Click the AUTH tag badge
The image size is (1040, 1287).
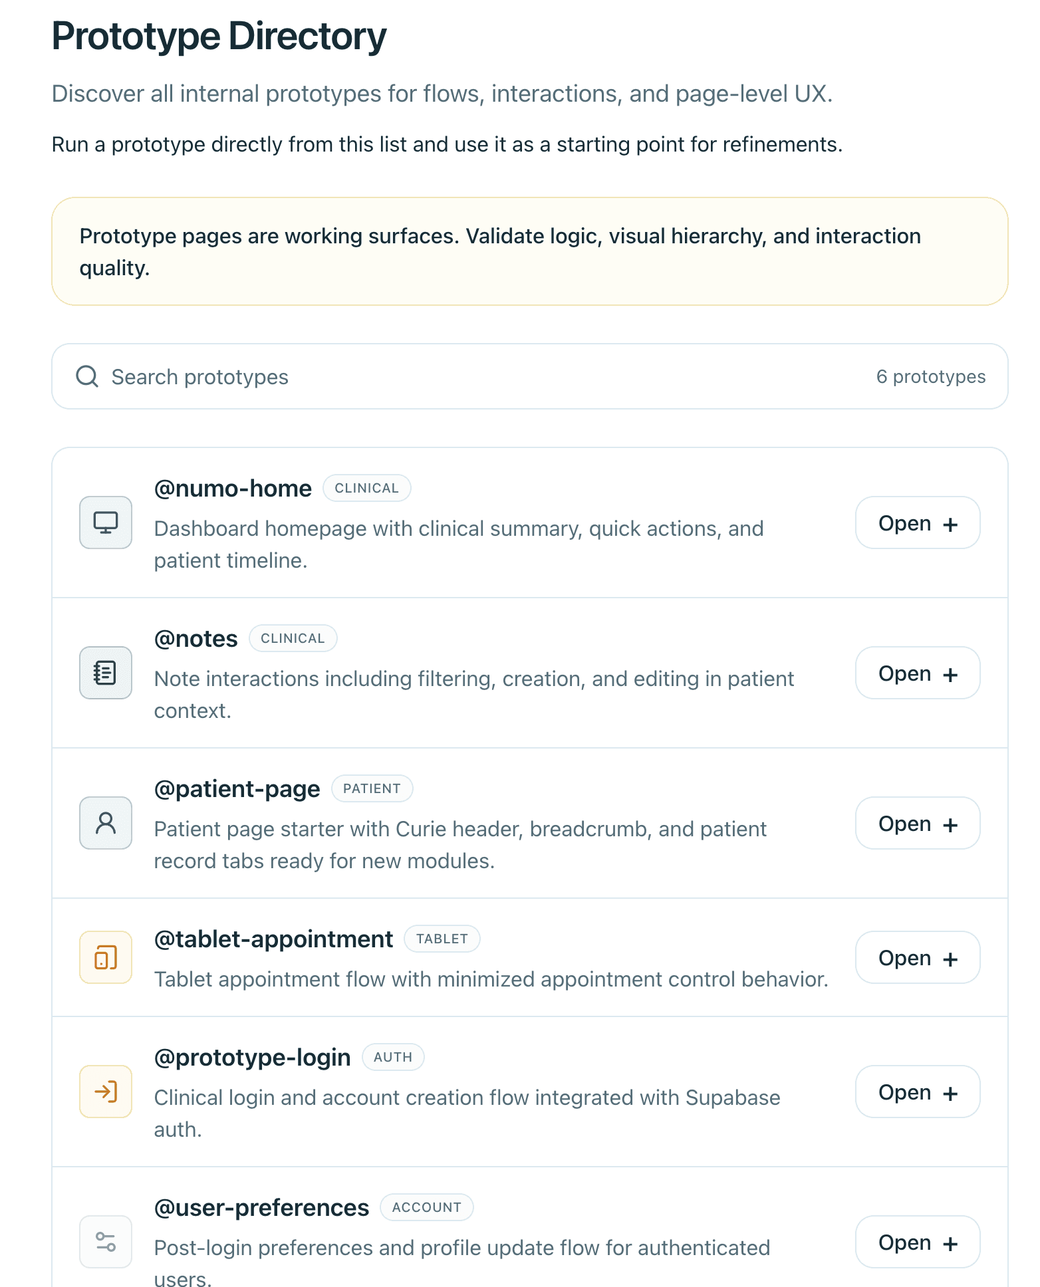[x=393, y=1057]
